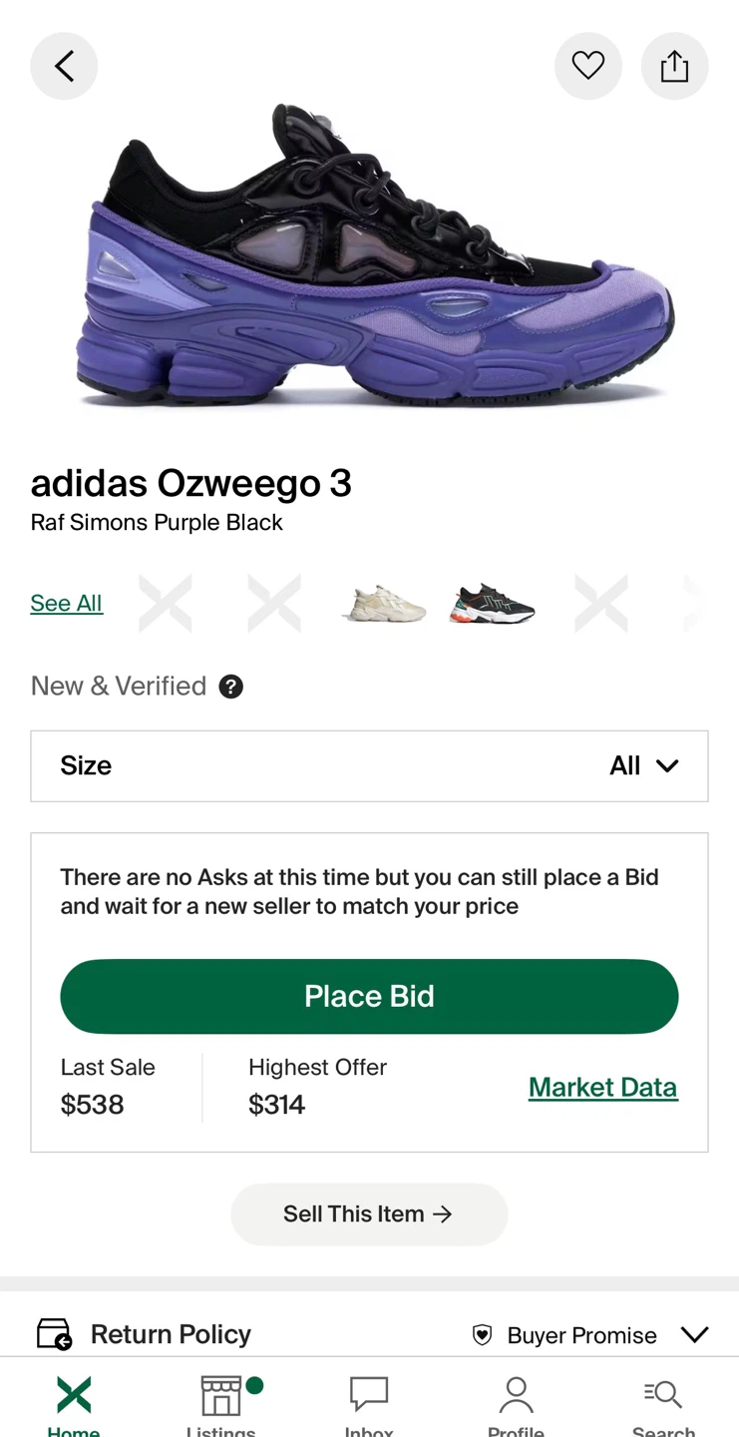Favorite this shoe with the heart icon

[x=588, y=66]
